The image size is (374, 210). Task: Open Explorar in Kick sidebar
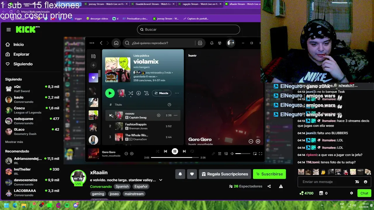(x=18, y=54)
